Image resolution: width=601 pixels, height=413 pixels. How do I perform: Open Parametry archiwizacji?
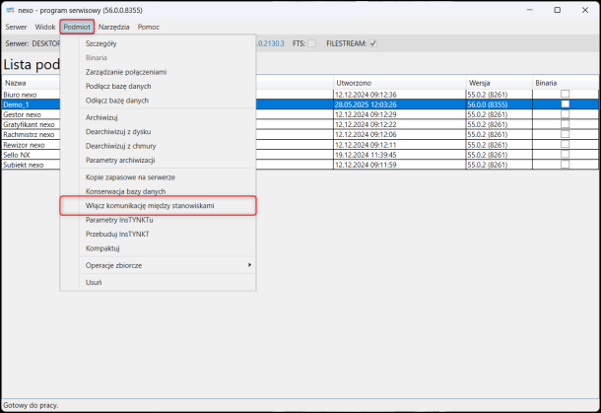pyautogui.click(x=158, y=160)
